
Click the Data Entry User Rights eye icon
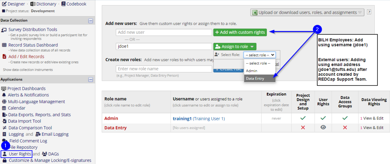click(x=323, y=128)
